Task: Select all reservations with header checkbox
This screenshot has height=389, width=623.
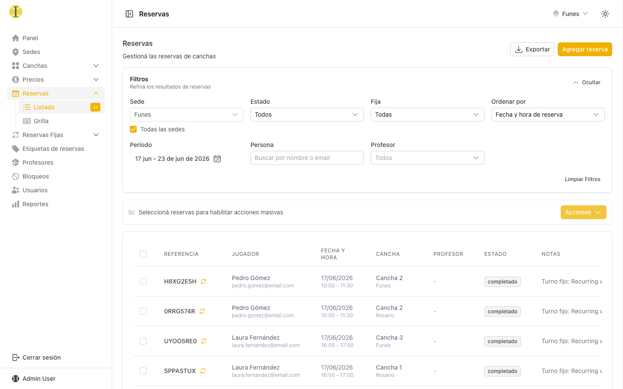Action: tap(143, 254)
